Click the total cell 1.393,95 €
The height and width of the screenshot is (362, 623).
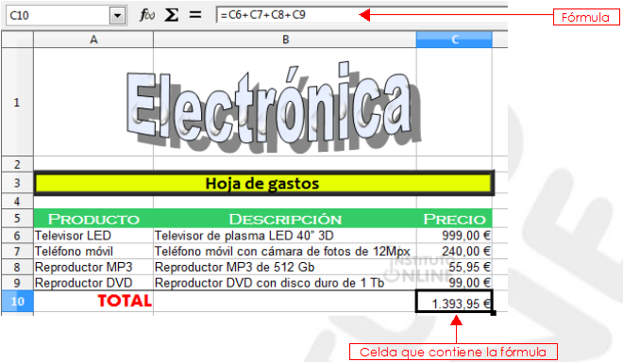pos(454,302)
